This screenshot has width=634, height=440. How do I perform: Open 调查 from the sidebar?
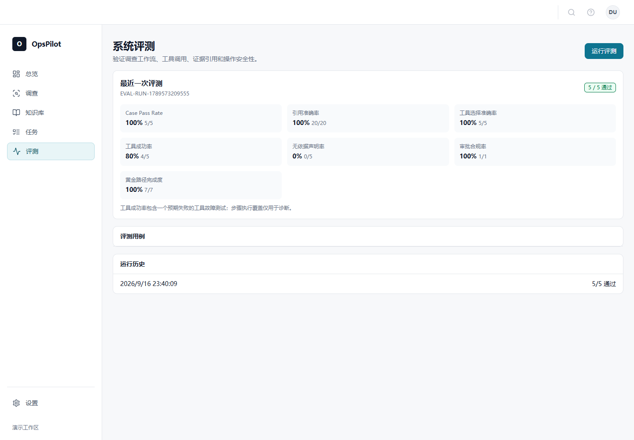(x=51, y=93)
